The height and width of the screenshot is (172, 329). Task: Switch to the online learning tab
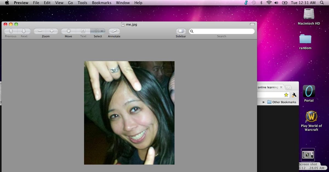[267, 87]
